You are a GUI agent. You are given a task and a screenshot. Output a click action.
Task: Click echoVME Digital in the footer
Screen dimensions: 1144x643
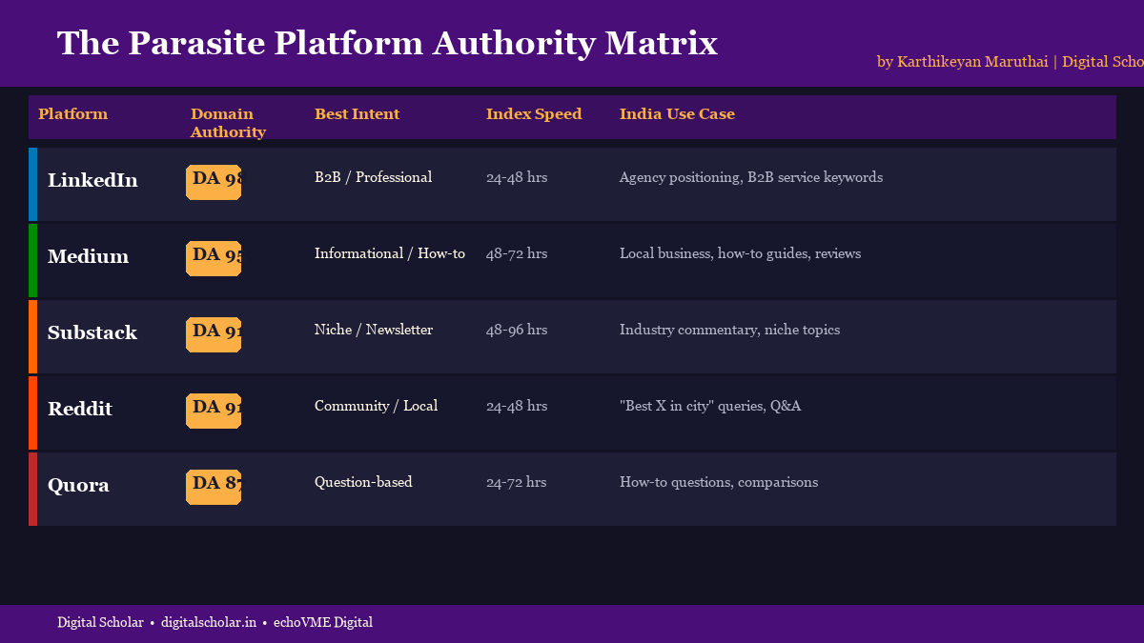(x=323, y=622)
